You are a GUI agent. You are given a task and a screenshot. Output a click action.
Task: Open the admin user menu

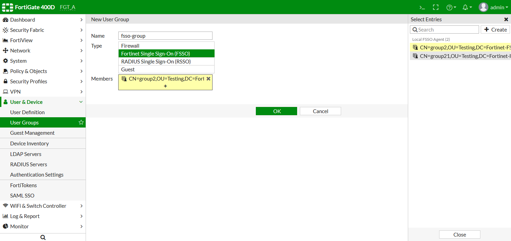point(493,7)
